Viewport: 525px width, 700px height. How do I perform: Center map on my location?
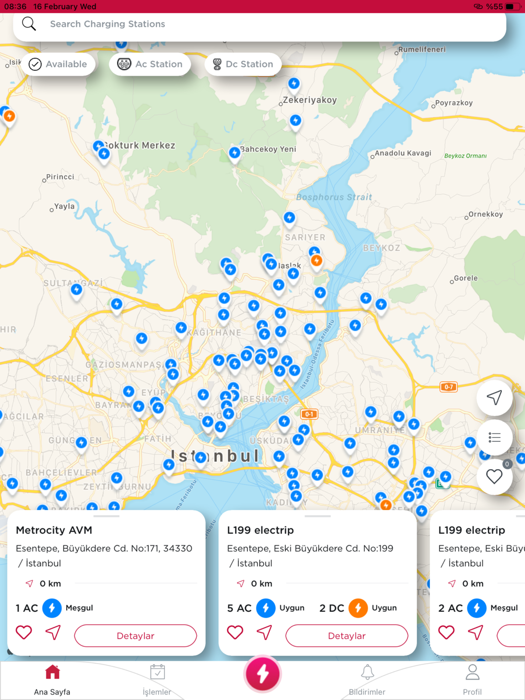click(494, 397)
